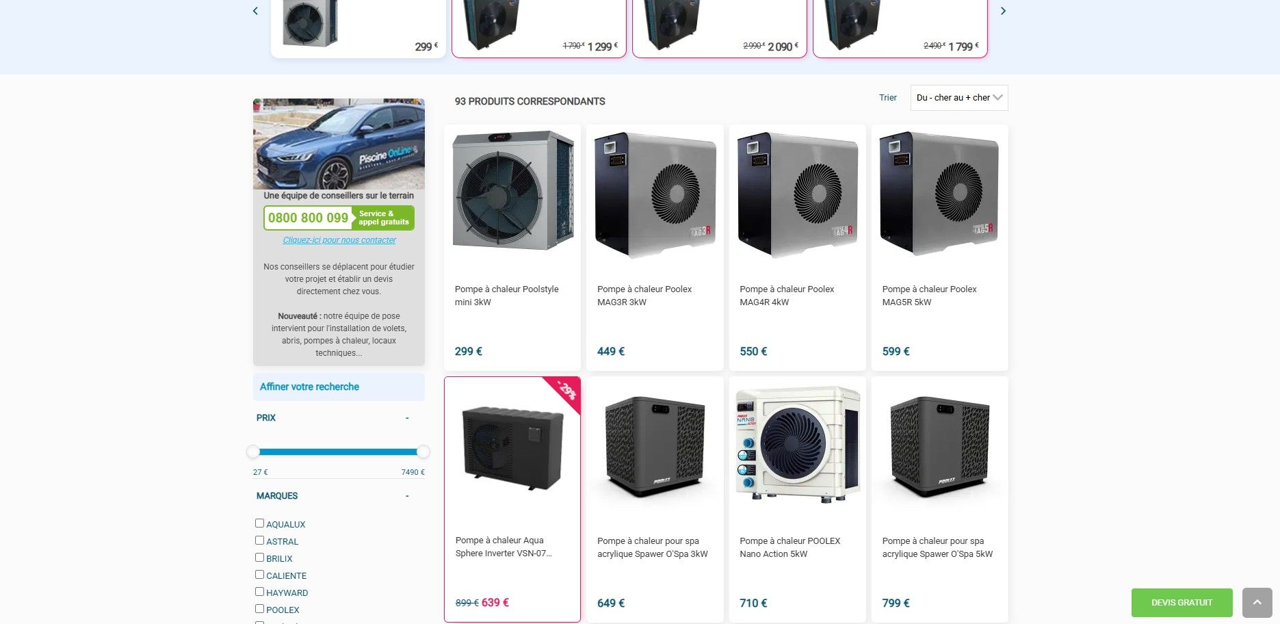Check the HAYWARD brand checkbox
Image resolution: width=1280 pixels, height=624 pixels.
point(259,592)
